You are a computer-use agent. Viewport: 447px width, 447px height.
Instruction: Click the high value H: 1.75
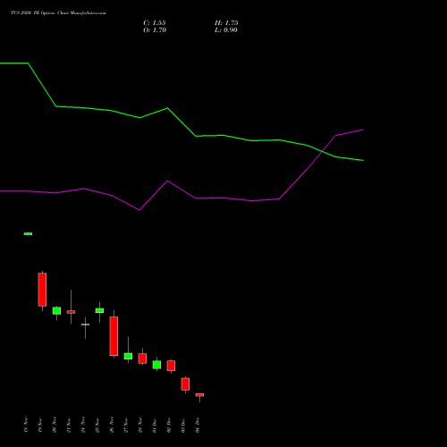tap(226, 23)
